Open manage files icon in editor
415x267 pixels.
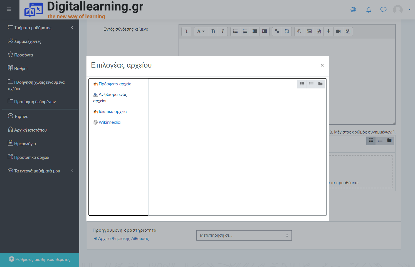point(348,31)
